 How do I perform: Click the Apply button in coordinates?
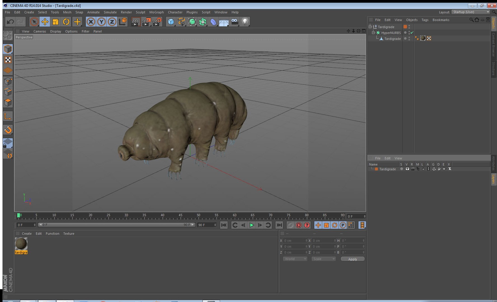click(352, 259)
